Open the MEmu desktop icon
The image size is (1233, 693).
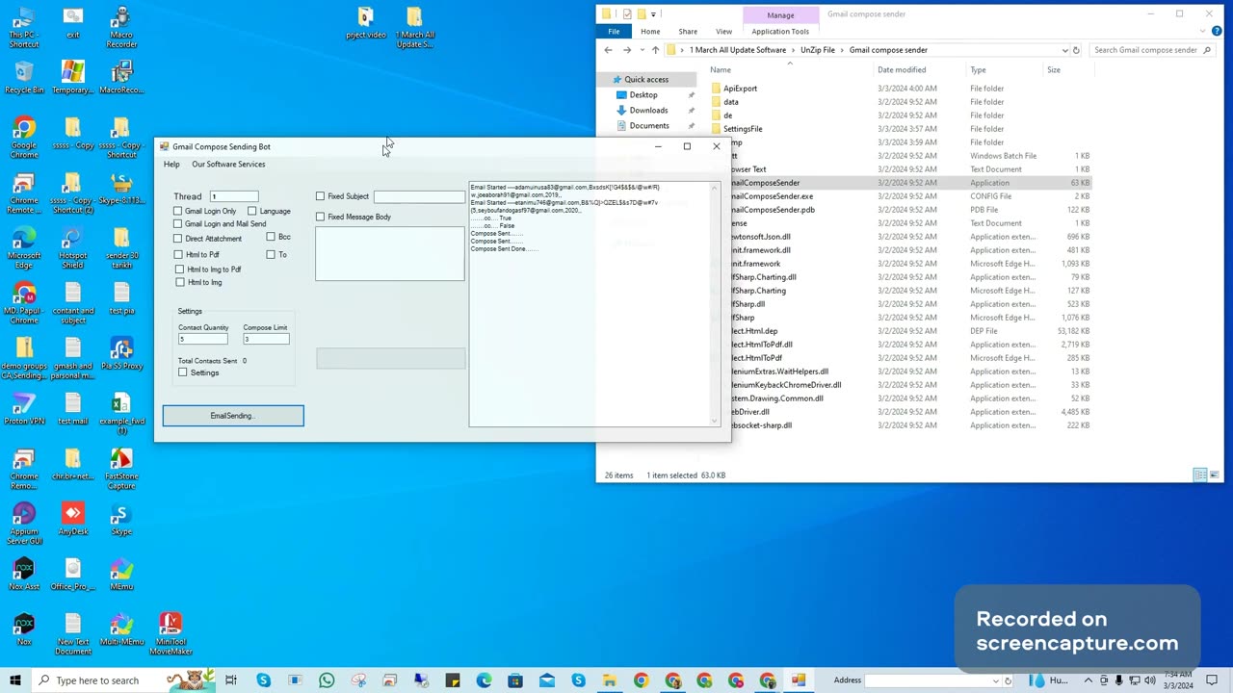point(121,574)
